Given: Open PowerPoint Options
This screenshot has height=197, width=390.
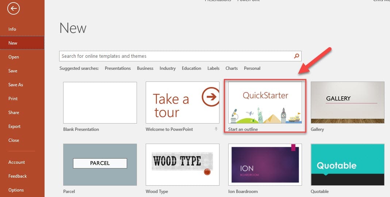Looking at the screenshot, I should pos(16,190).
